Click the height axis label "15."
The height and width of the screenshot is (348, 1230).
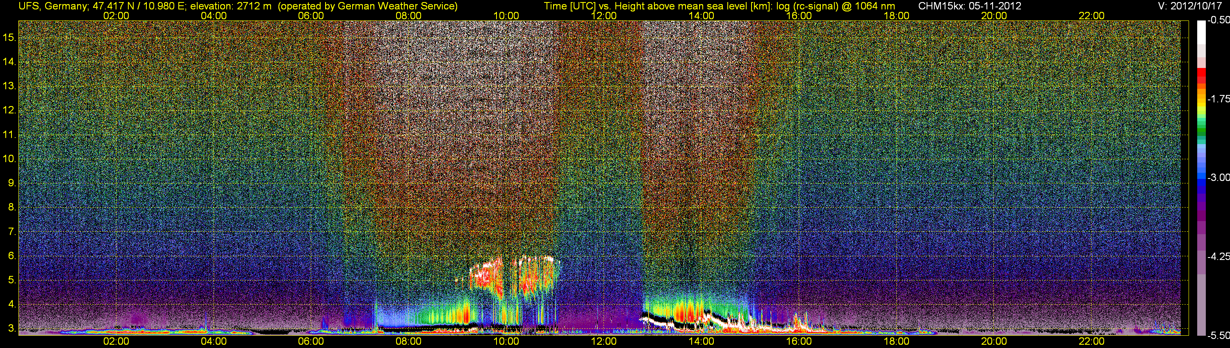(9, 38)
